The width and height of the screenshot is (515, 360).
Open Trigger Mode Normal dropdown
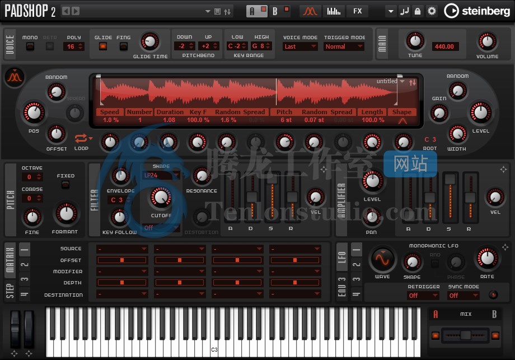tap(344, 46)
